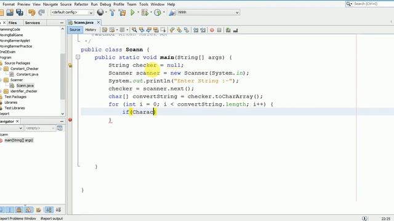
Task: Toggle Sort by Source icon in Navigator
Action: [x=58, y=210]
